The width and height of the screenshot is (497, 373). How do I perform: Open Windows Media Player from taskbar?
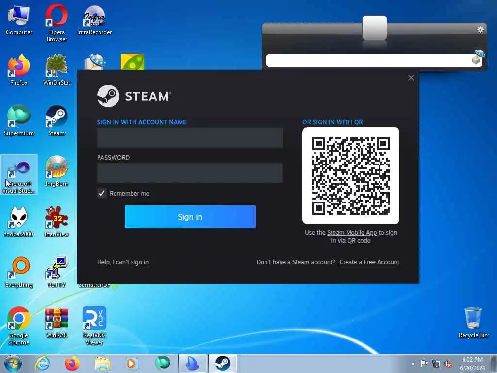coord(132,363)
